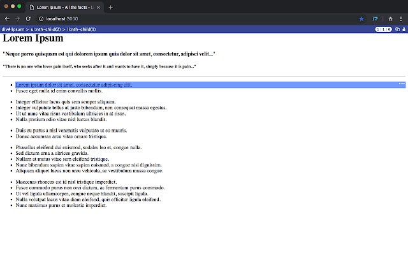Click "Duis eu purus a nisl venenatis" item
408x255 pixels.
[x=71, y=130]
